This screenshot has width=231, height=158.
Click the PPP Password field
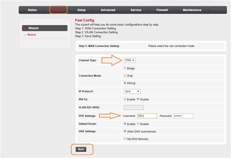(183, 116)
